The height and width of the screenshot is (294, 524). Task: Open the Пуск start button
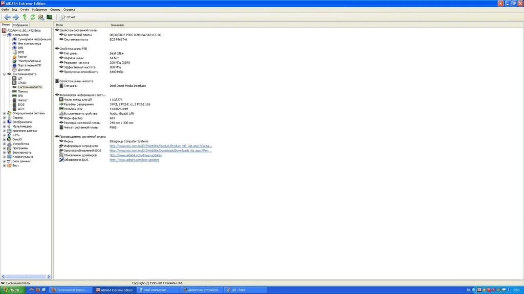pyautogui.click(x=12, y=290)
